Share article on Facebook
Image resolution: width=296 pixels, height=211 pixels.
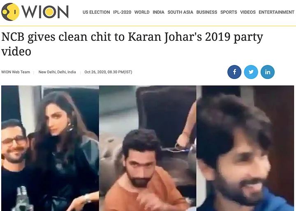pos(234,72)
